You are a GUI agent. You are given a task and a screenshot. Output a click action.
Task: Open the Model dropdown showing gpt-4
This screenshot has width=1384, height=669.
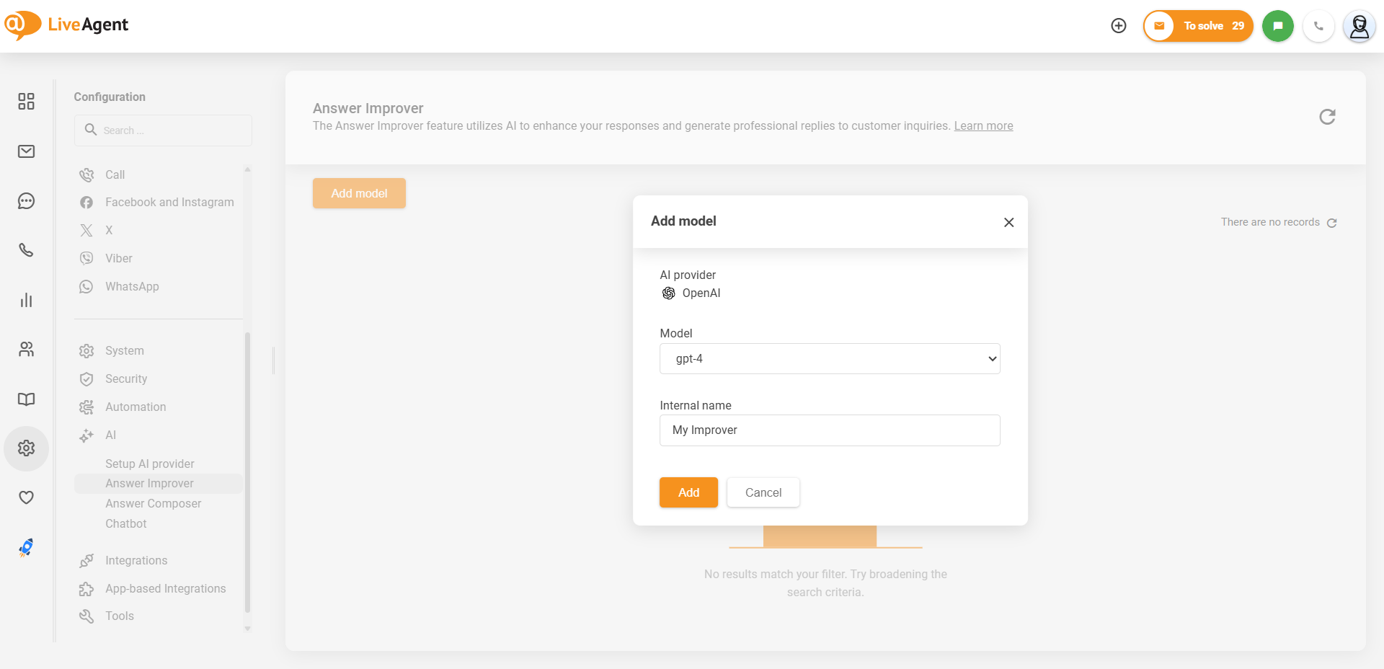coord(829,359)
